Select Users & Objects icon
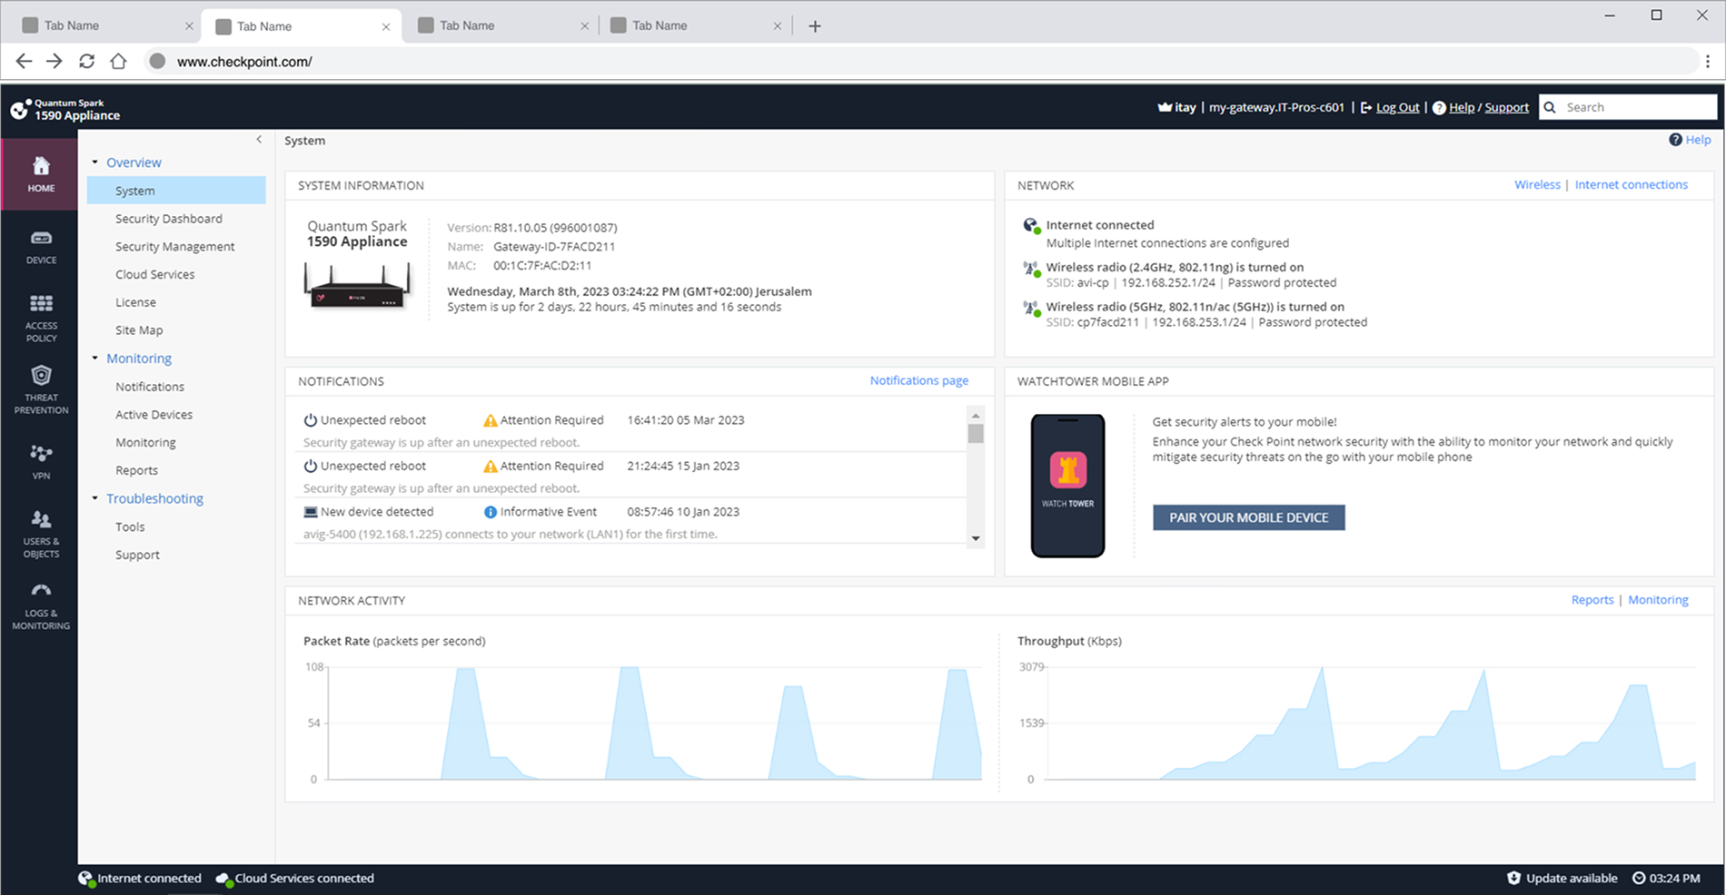Screen dimensions: 1726x895 click(41, 520)
